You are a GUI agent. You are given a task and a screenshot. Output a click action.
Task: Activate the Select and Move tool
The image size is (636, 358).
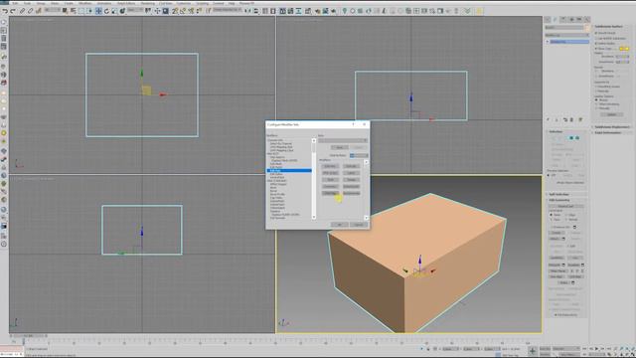click(98, 11)
